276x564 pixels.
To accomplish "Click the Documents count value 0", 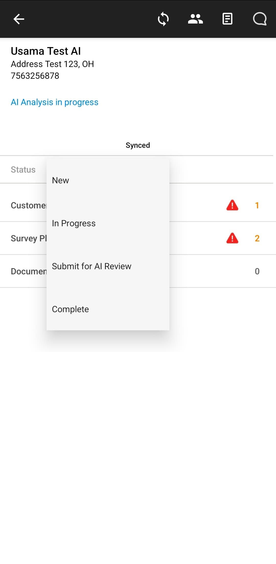I will (x=257, y=271).
